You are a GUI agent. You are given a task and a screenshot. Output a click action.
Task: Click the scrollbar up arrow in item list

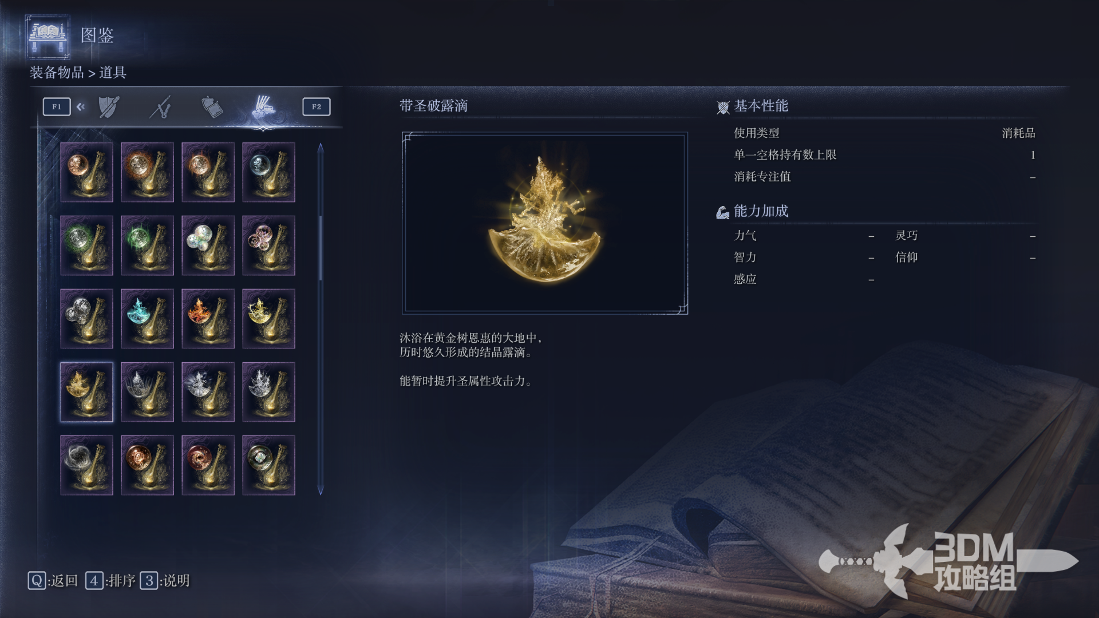tap(321, 148)
